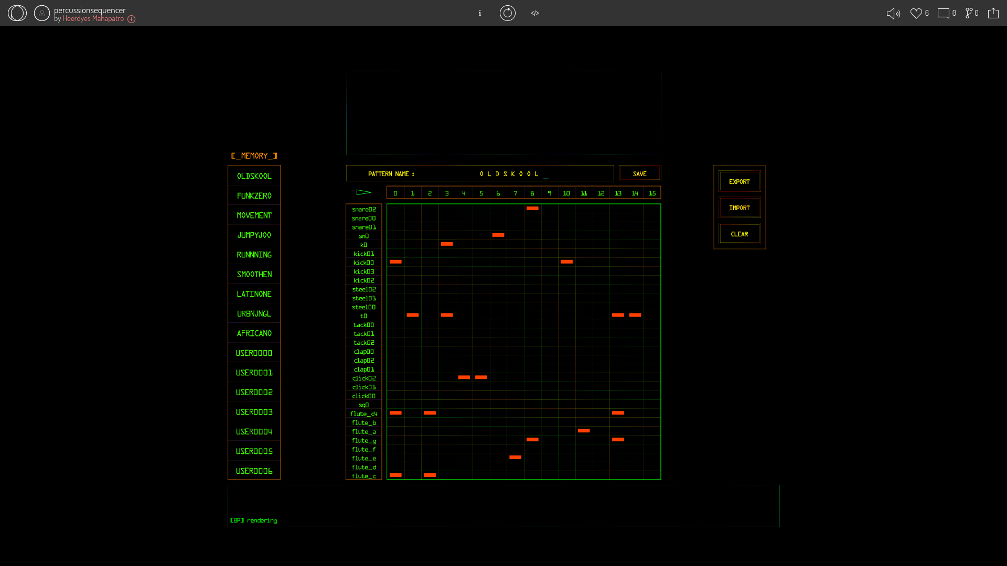
Task: Load the JUMPYJOO memory pattern
Action: pyautogui.click(x=254, y=235)
